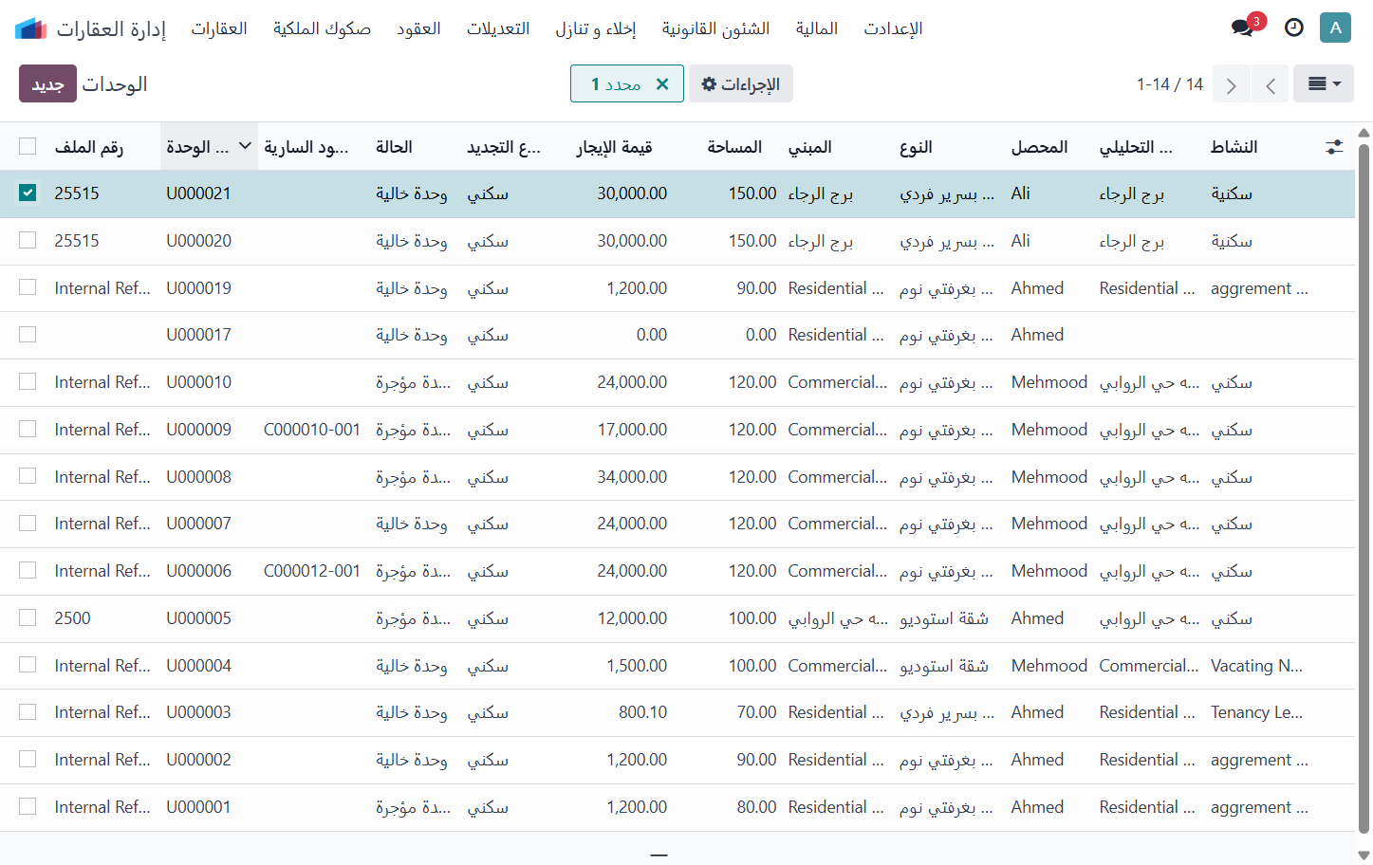Screen dimensions: 1373x865
Task: Check the U000017 row checkbox
Action: (x=28, y=335)
